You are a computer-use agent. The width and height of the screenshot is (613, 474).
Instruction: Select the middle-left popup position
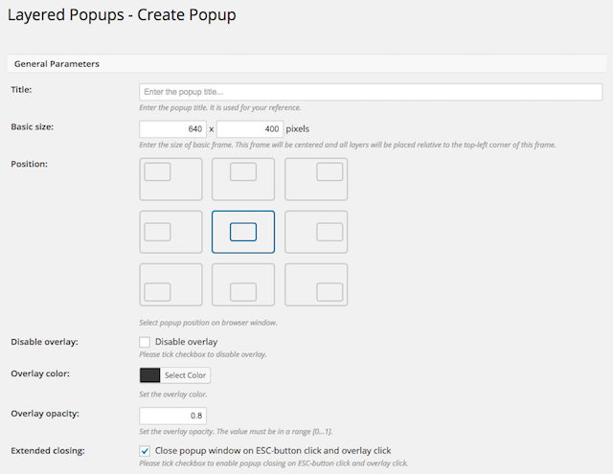(x=170, y=232)
